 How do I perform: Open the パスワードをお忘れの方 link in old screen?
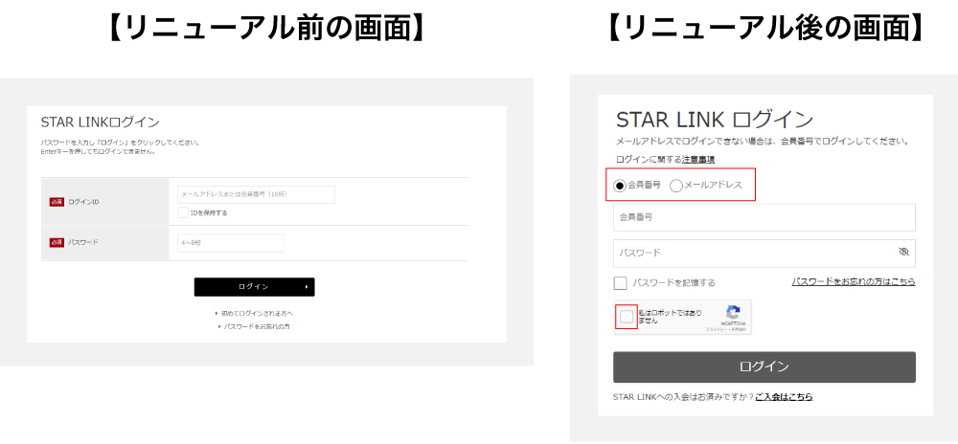pyautogui.click(x=255, y=326)
